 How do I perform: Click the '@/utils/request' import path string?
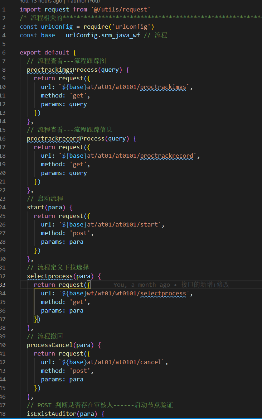(121, 10)
